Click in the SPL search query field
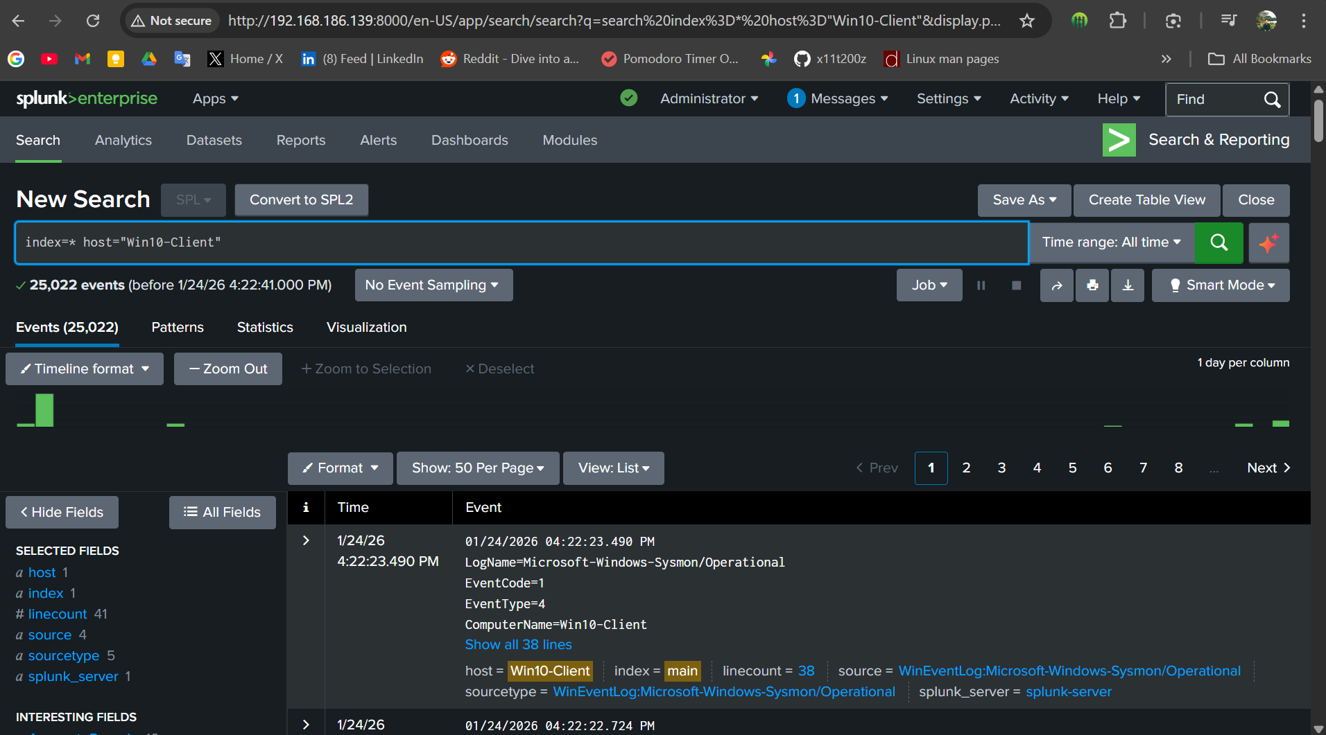This screenshot has height=735, width=1326. tap(520, 242)
